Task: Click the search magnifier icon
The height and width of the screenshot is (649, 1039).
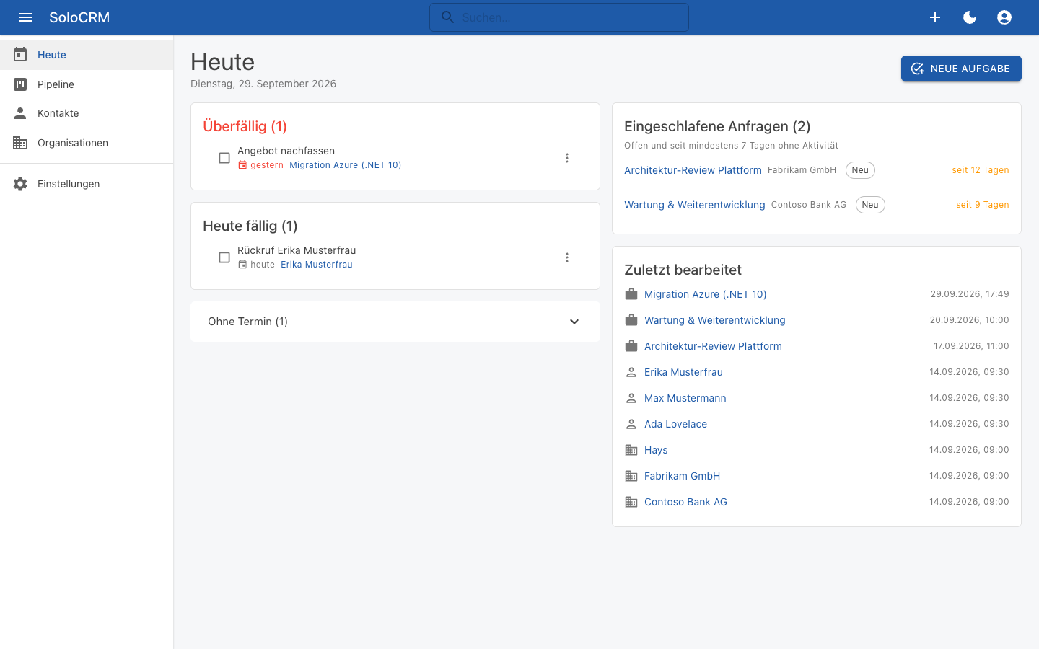Action: (448, 17)
